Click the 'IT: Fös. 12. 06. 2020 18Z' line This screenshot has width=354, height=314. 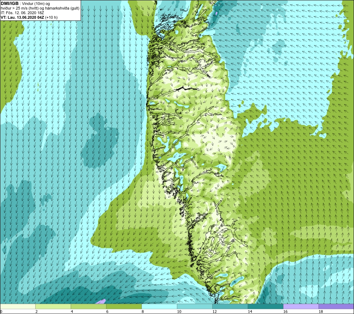pyautogui.click(x=22, y=13)
